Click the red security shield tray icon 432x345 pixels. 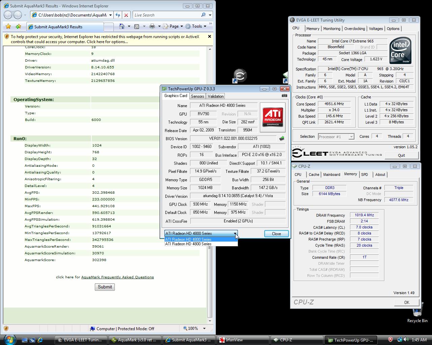point(390,340)
